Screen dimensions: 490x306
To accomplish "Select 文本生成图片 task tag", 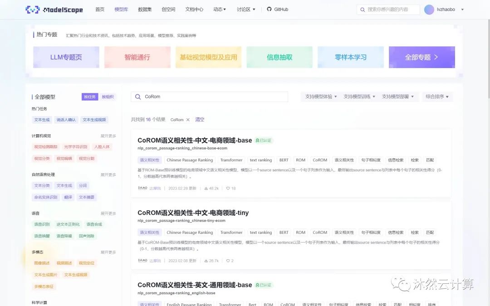I will tap(46, 275).
